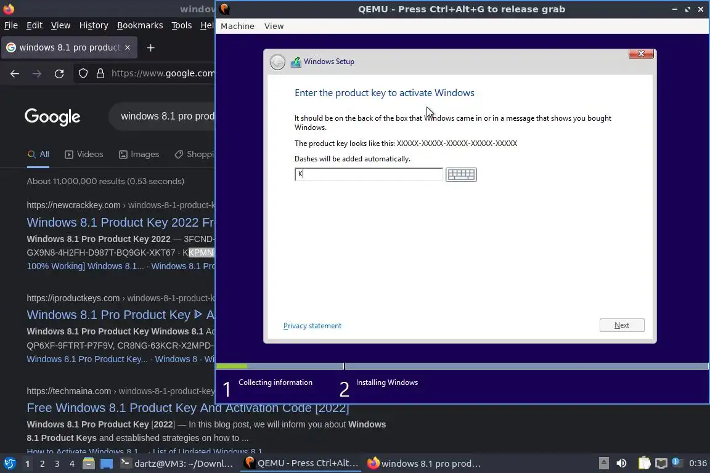710x473 pixels.
Task: Click the 100% Working Windows 8.1 sublink
Action: coord(85,266)
